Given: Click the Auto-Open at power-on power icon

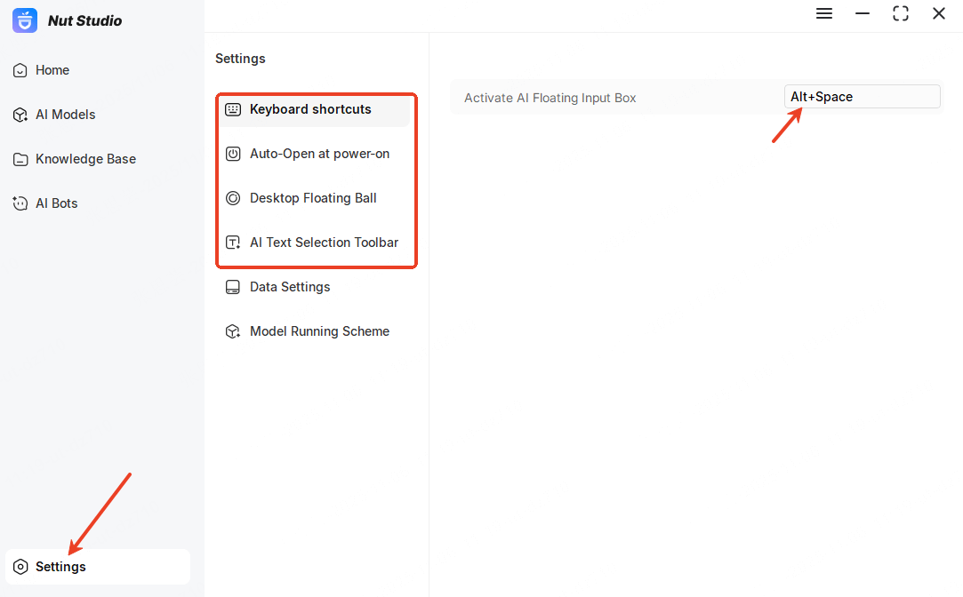Looking at the screenshot, I should click(232, 153).
